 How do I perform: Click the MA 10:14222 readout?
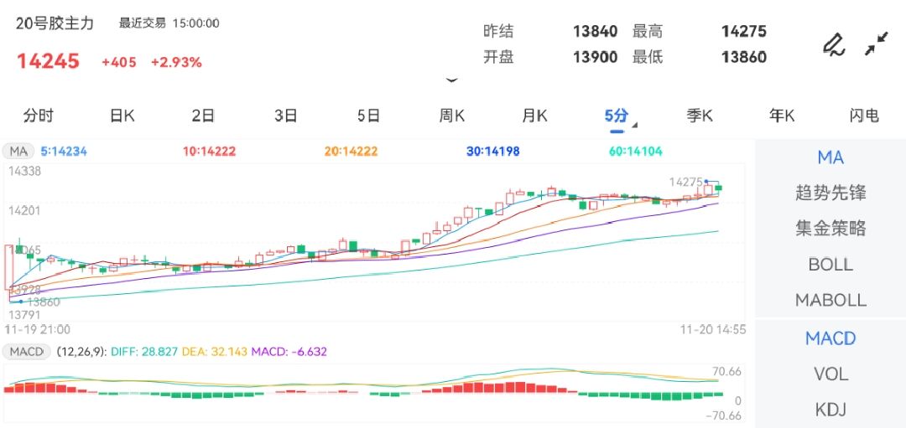click(209, 152)
